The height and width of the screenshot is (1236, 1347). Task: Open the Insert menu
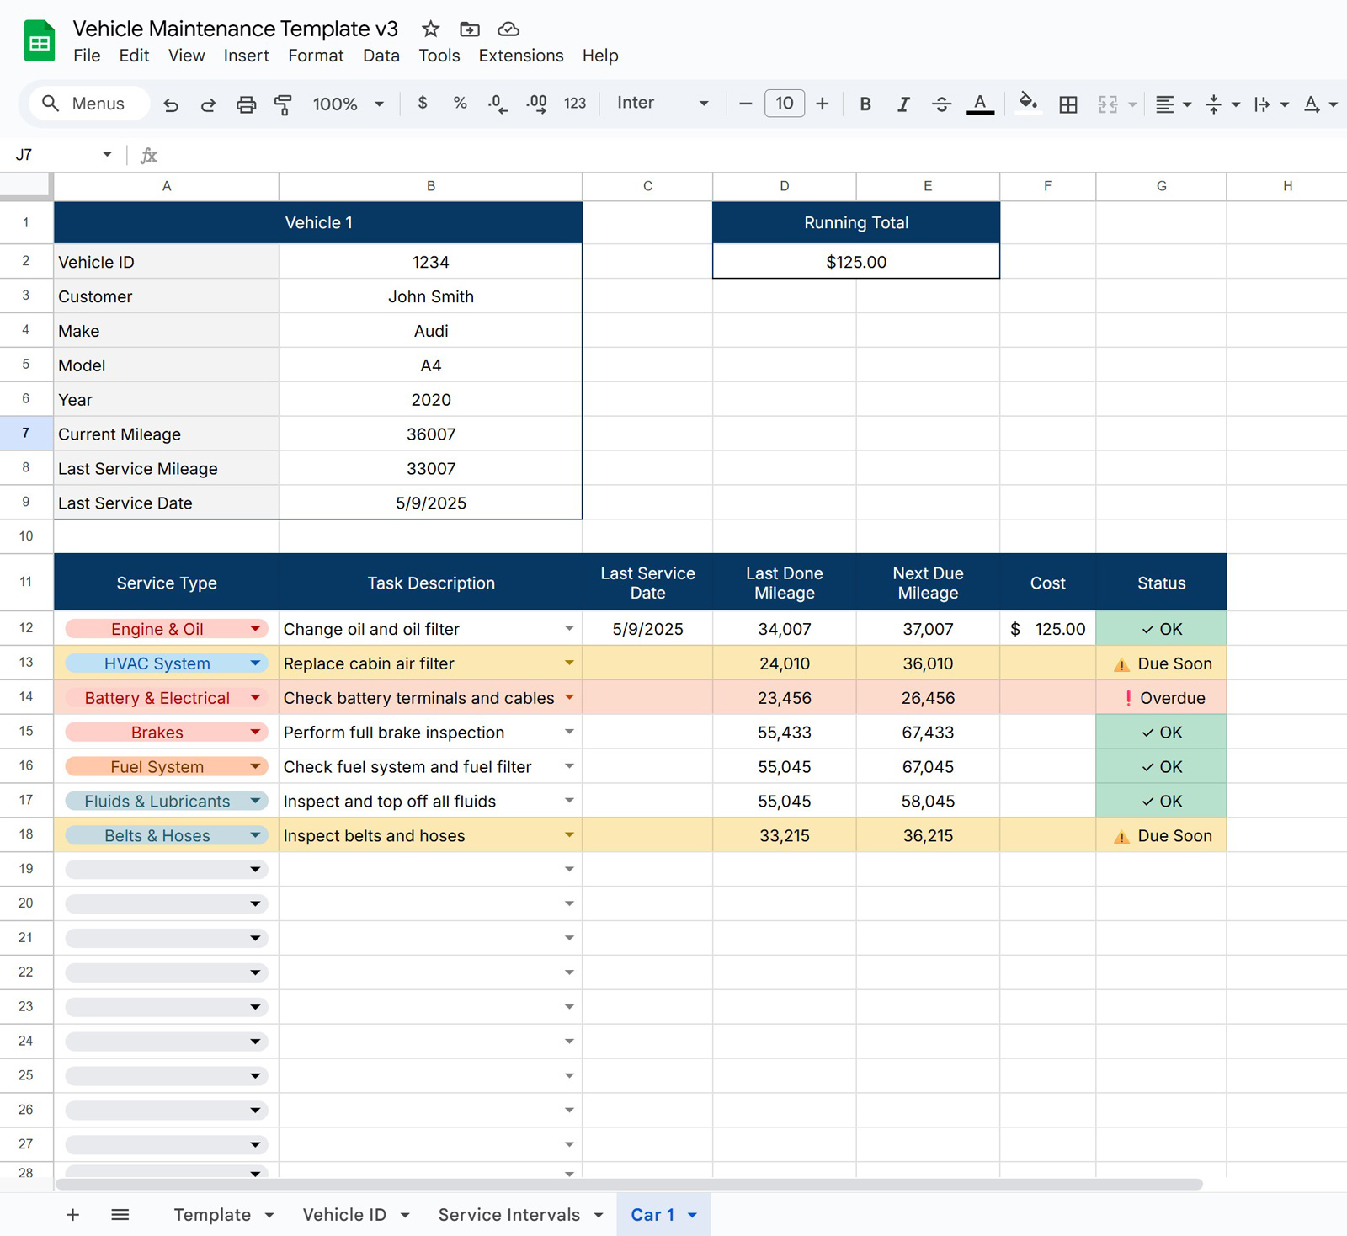pos(246,56)
